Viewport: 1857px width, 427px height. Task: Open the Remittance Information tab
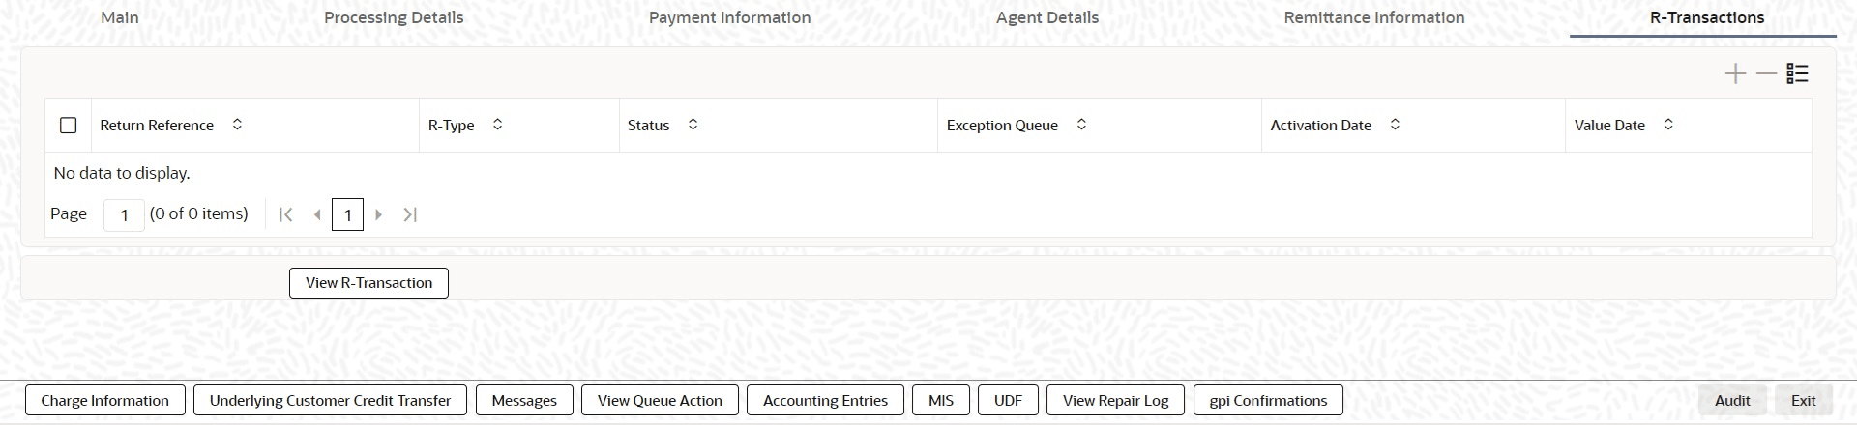(1373, 17)
